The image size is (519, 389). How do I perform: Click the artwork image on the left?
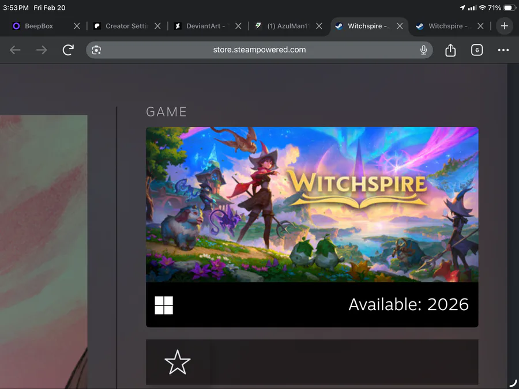[44, 251]
